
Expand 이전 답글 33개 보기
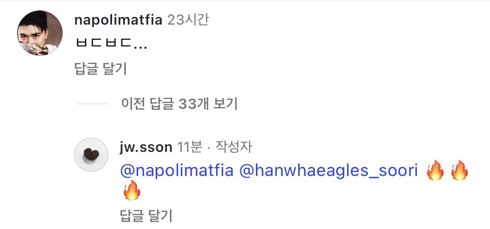tap(179, 104)
